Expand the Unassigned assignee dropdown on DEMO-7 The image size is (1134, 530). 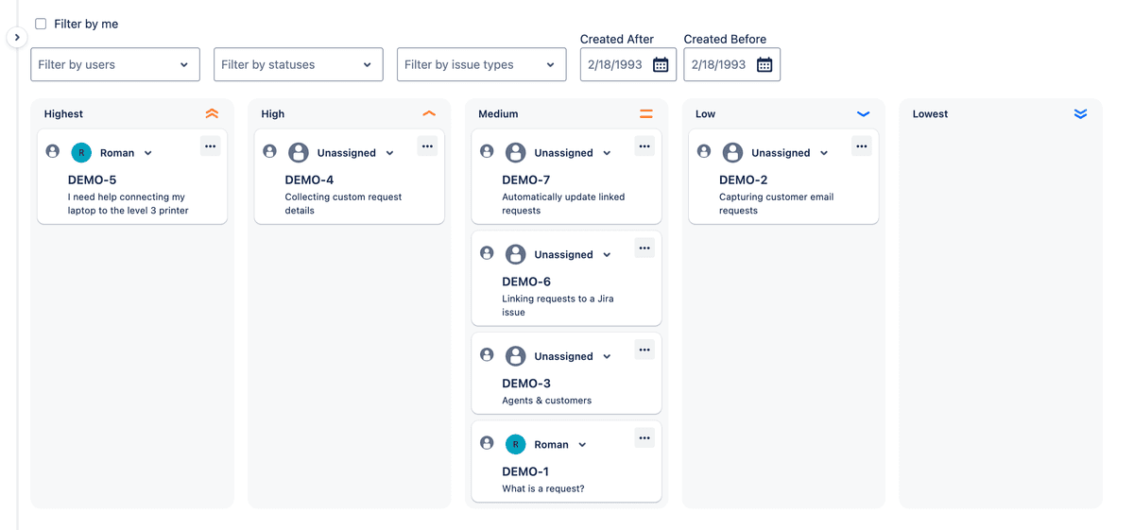(x=607, y=153)
